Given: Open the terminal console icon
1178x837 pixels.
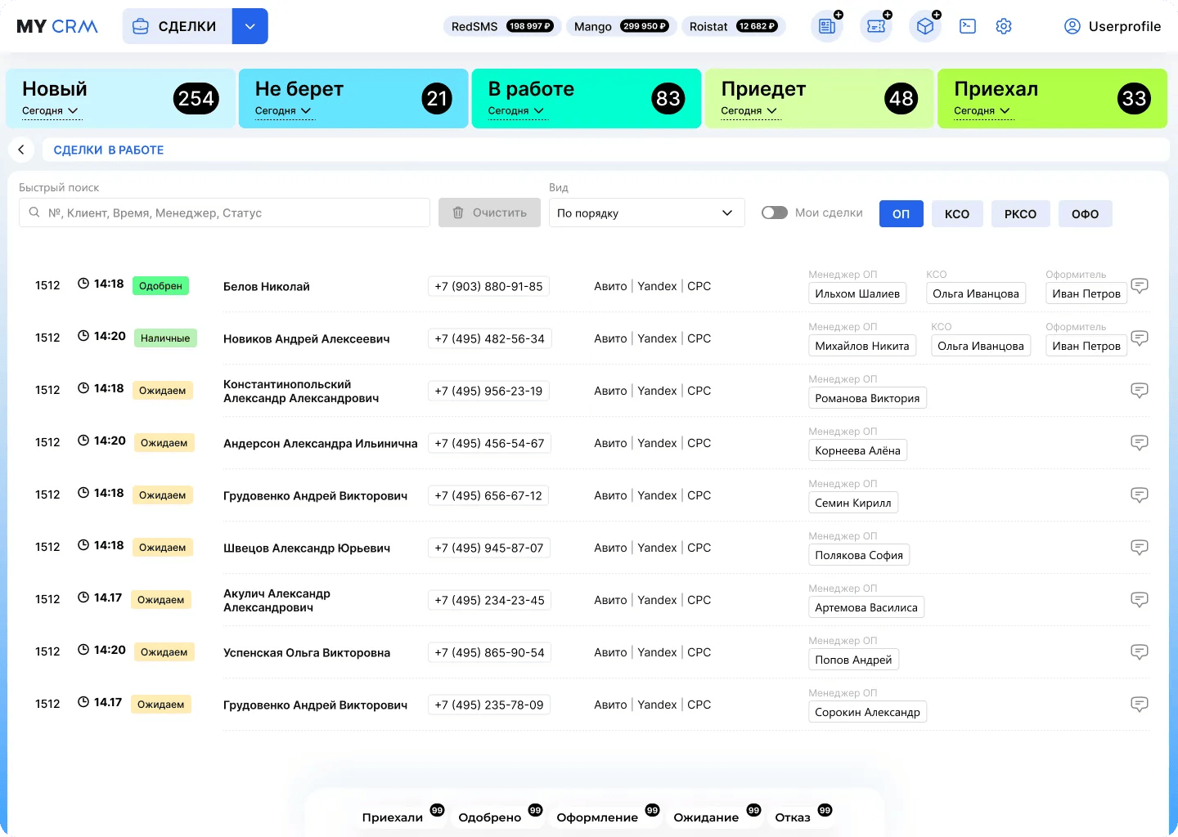Looking at the screenshot, I should [x=968, y=26].
